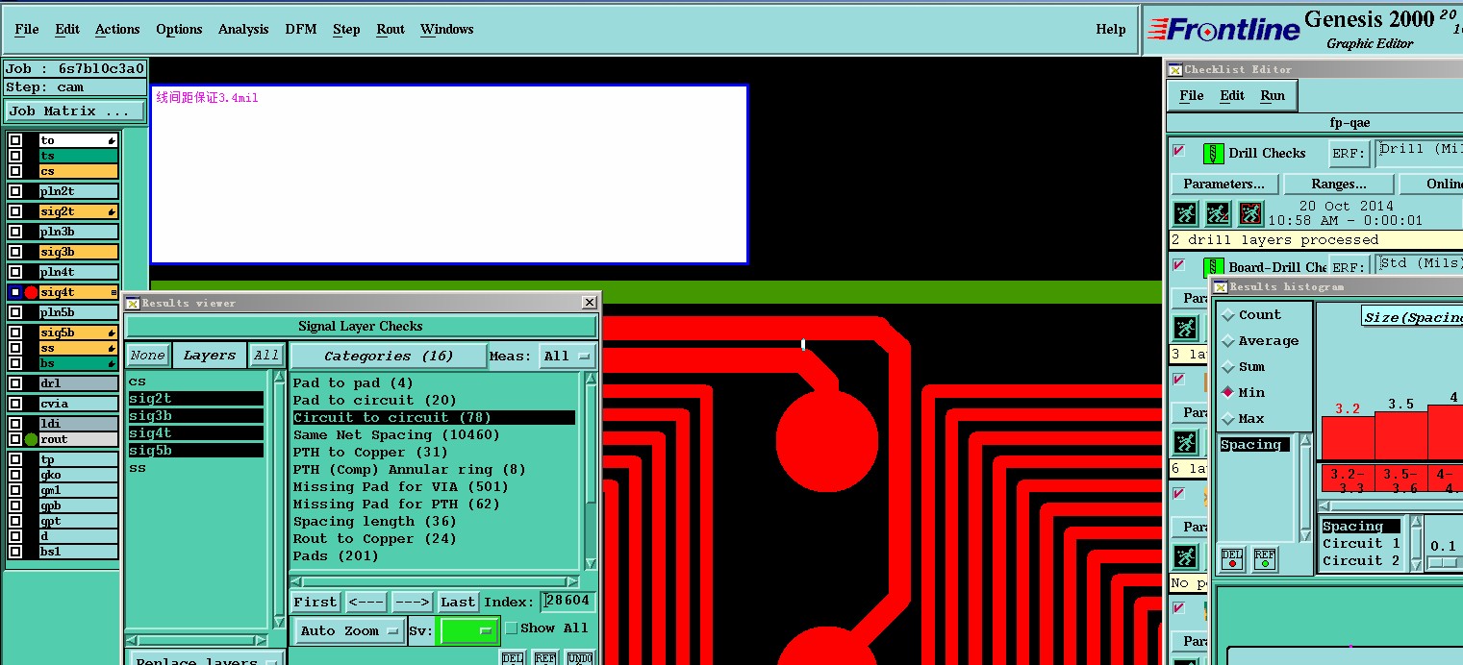Click Checklist Editor window menu icon

pos(1174,69)
